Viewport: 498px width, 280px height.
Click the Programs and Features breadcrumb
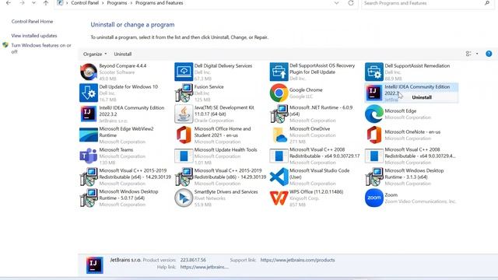point(159,3)
